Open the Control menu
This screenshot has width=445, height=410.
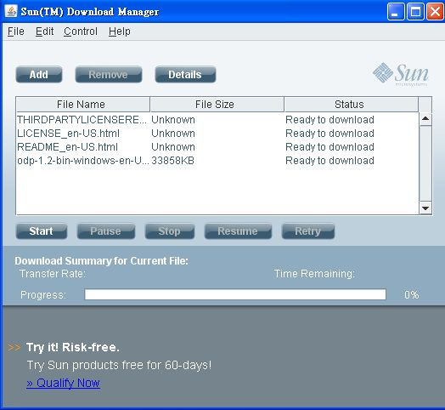point(81,31)
